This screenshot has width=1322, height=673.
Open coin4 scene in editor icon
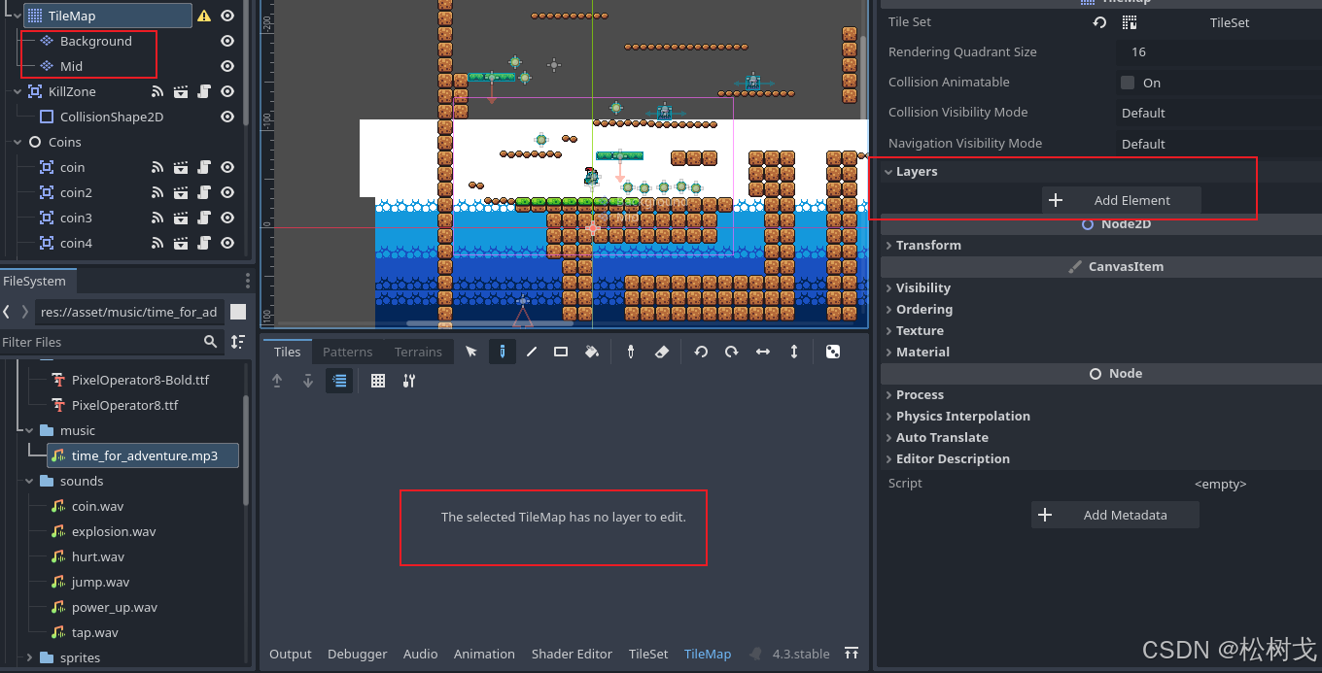point(181,243)
